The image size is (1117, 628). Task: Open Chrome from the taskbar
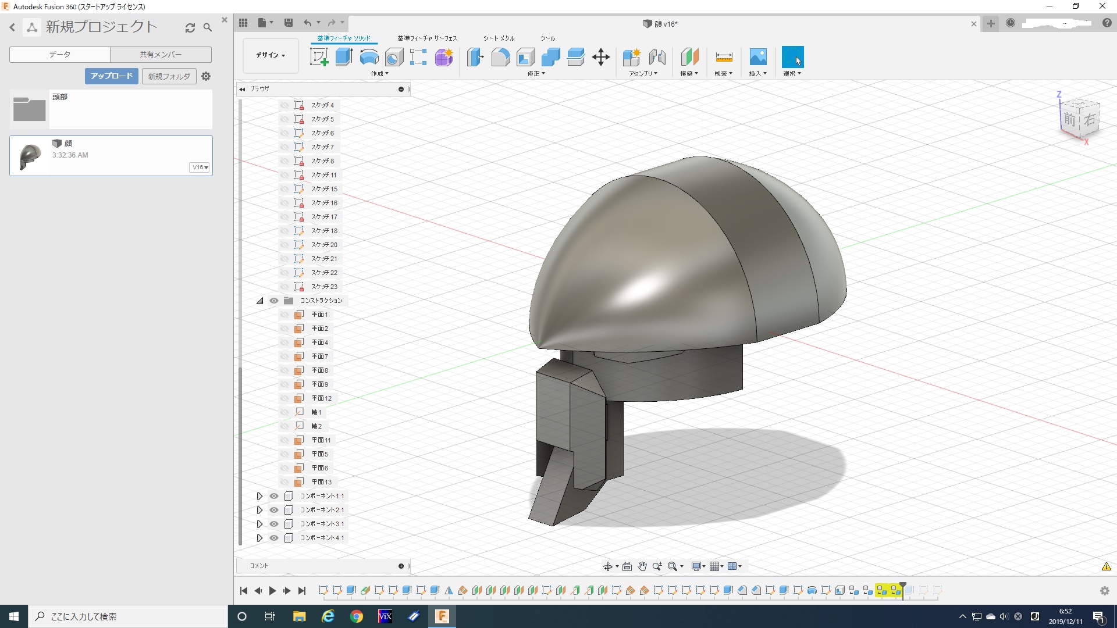[x=357, y=616]
